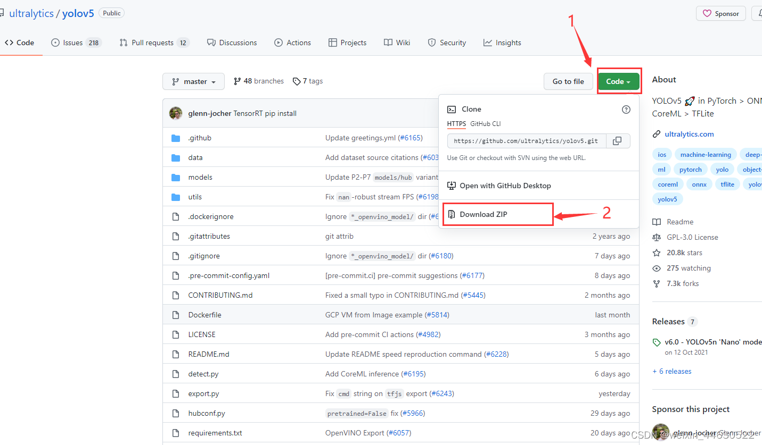Click the coreml topic tag

tap(668, 184)
